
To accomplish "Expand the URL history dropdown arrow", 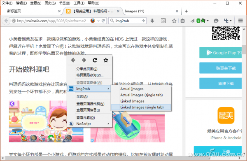I will (98, 21).
